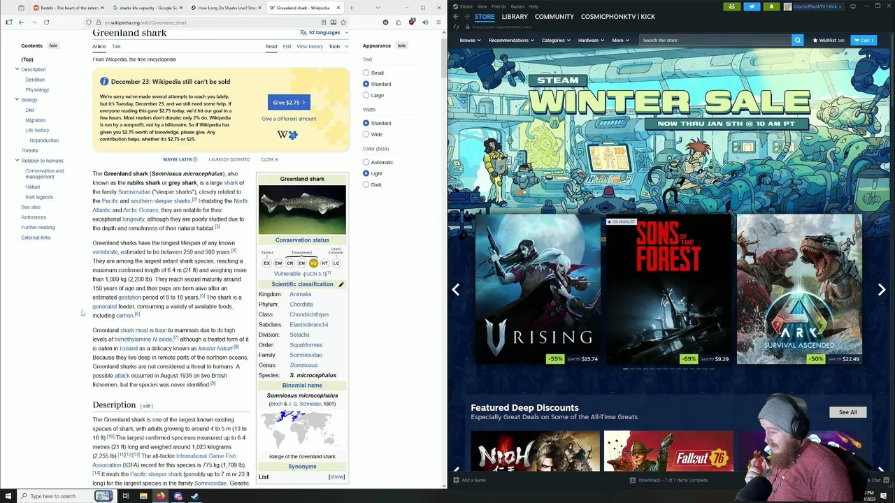The image size is (895, 503).
Task: Select Standard width option
Action: pyautogui.click(x=366, y=123)
